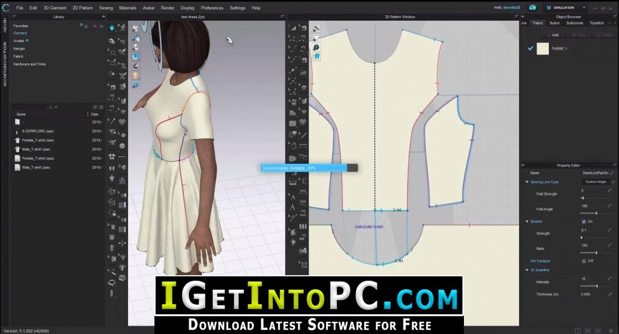The width and height of the screenshot is (619, 334).
Task: Click the 3D Seamline Intensity slider
Action: 596,286
